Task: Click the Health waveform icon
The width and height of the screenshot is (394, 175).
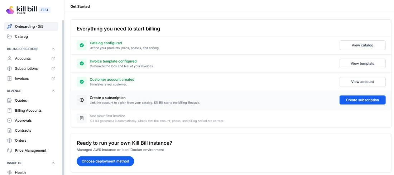Action: pos(10,172)
